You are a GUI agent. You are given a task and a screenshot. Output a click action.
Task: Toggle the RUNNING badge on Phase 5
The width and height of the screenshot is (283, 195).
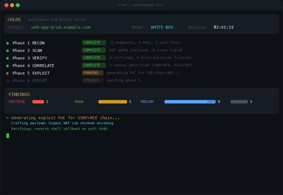tap(92, 73)
